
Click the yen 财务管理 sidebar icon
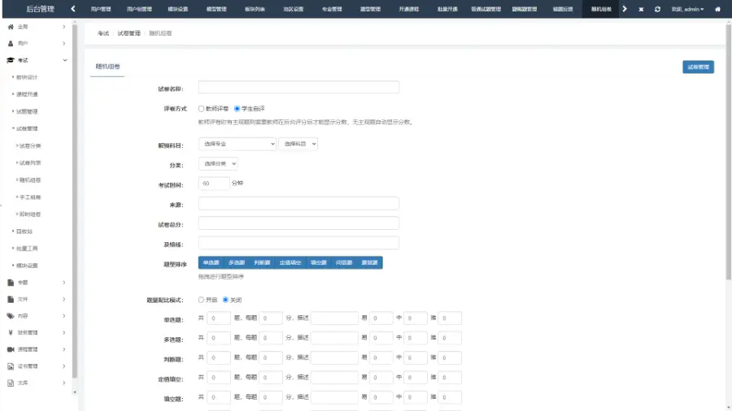pos(11,332)
